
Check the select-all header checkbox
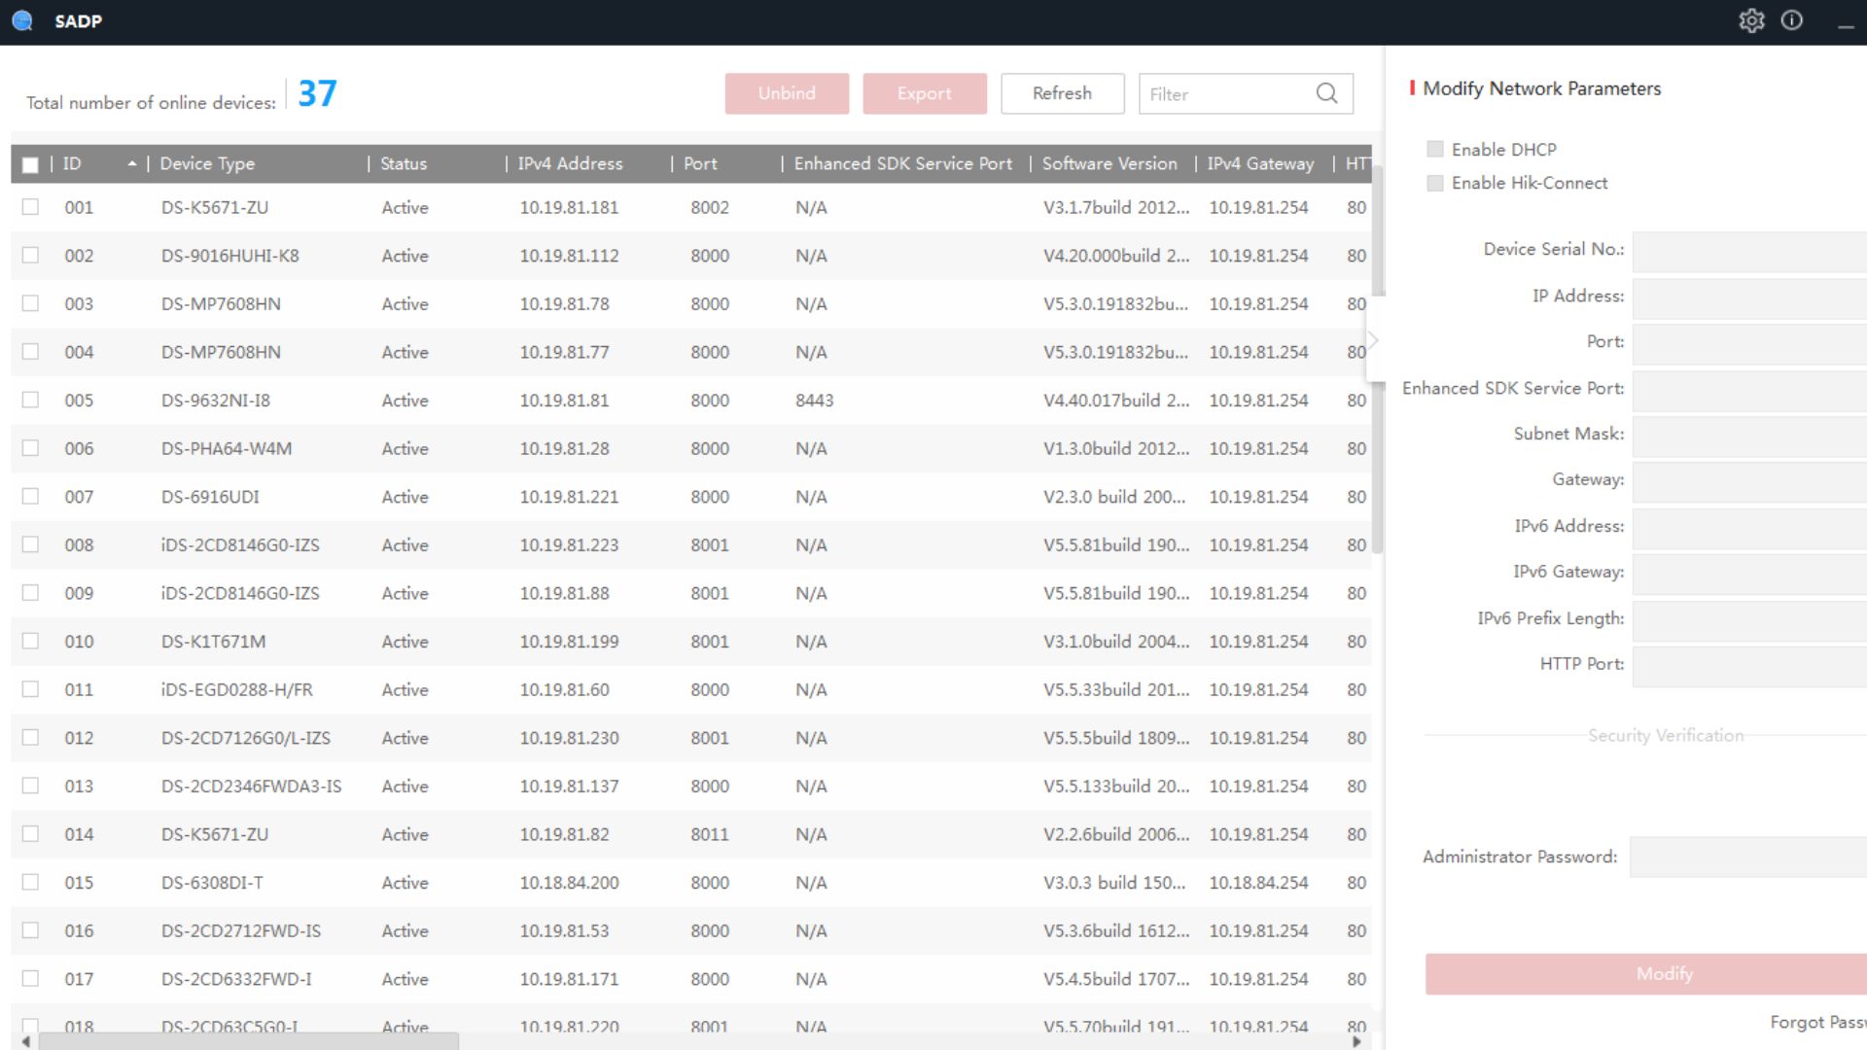pyautogui.click(x=30, y=164)
